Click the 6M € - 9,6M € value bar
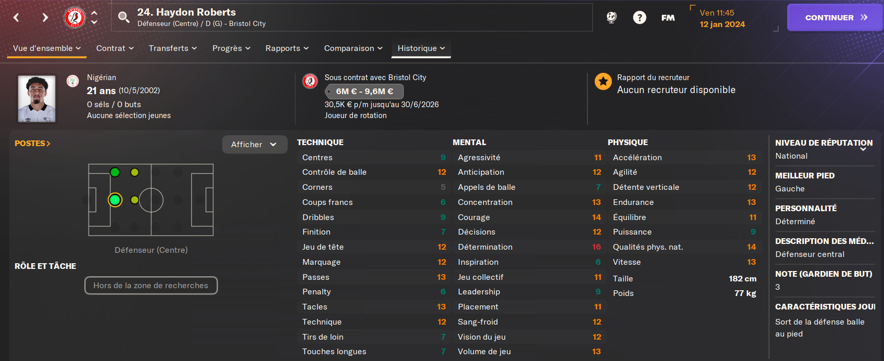Screen dimensions: 884x361 (x=364, y=92)
